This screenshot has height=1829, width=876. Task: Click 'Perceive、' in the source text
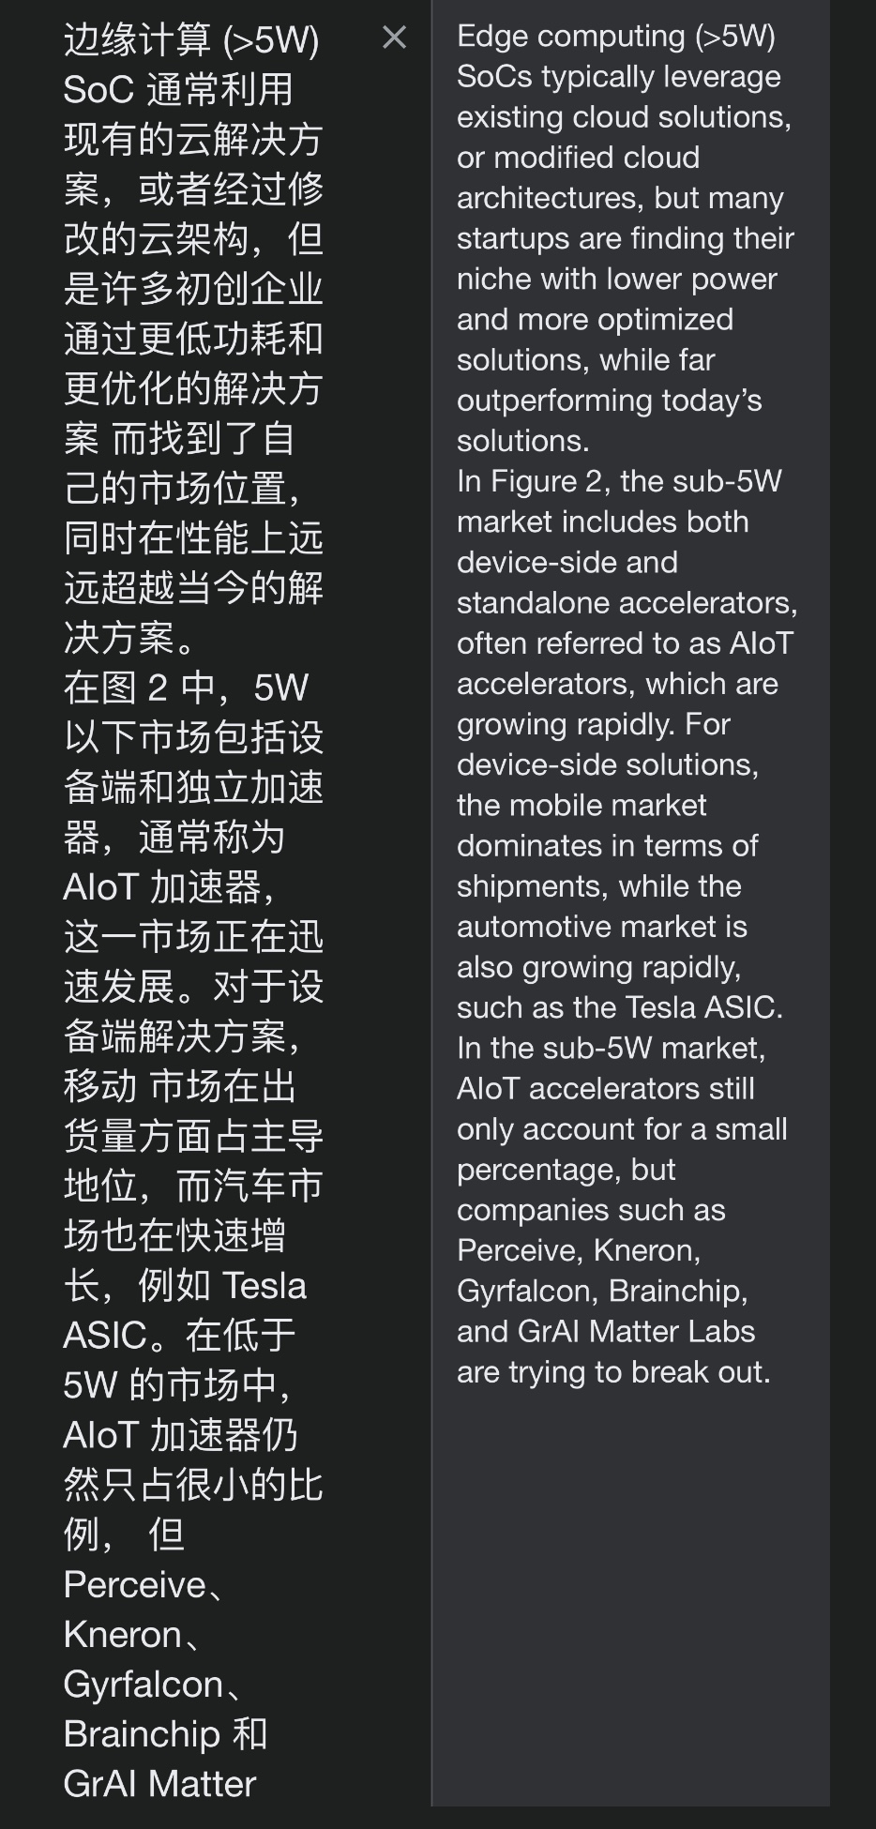pos(143,1585)
